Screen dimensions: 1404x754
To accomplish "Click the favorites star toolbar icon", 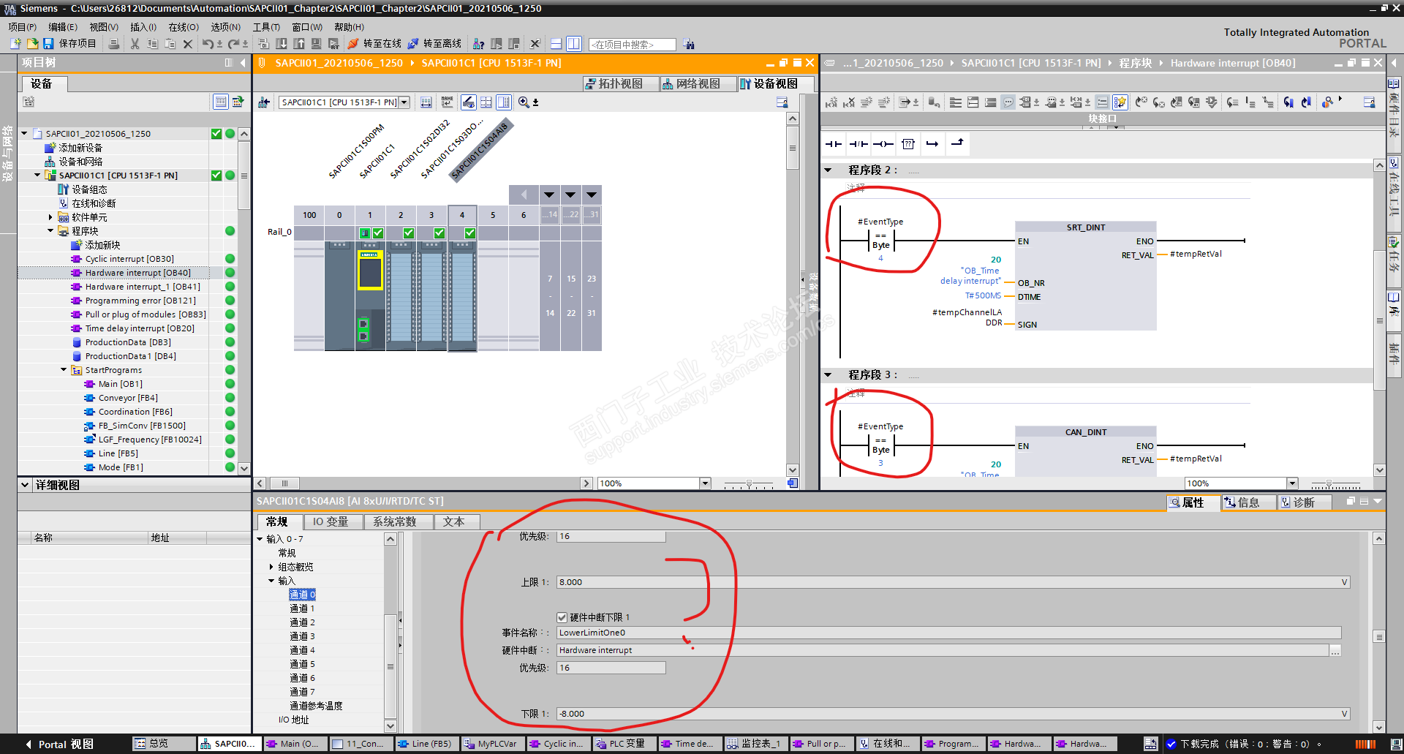I will (x=1120, y=102).
